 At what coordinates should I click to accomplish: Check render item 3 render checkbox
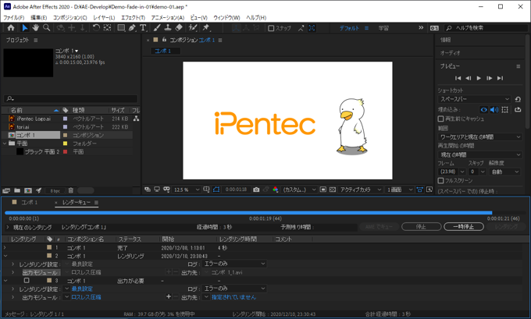tap(27, 281)
